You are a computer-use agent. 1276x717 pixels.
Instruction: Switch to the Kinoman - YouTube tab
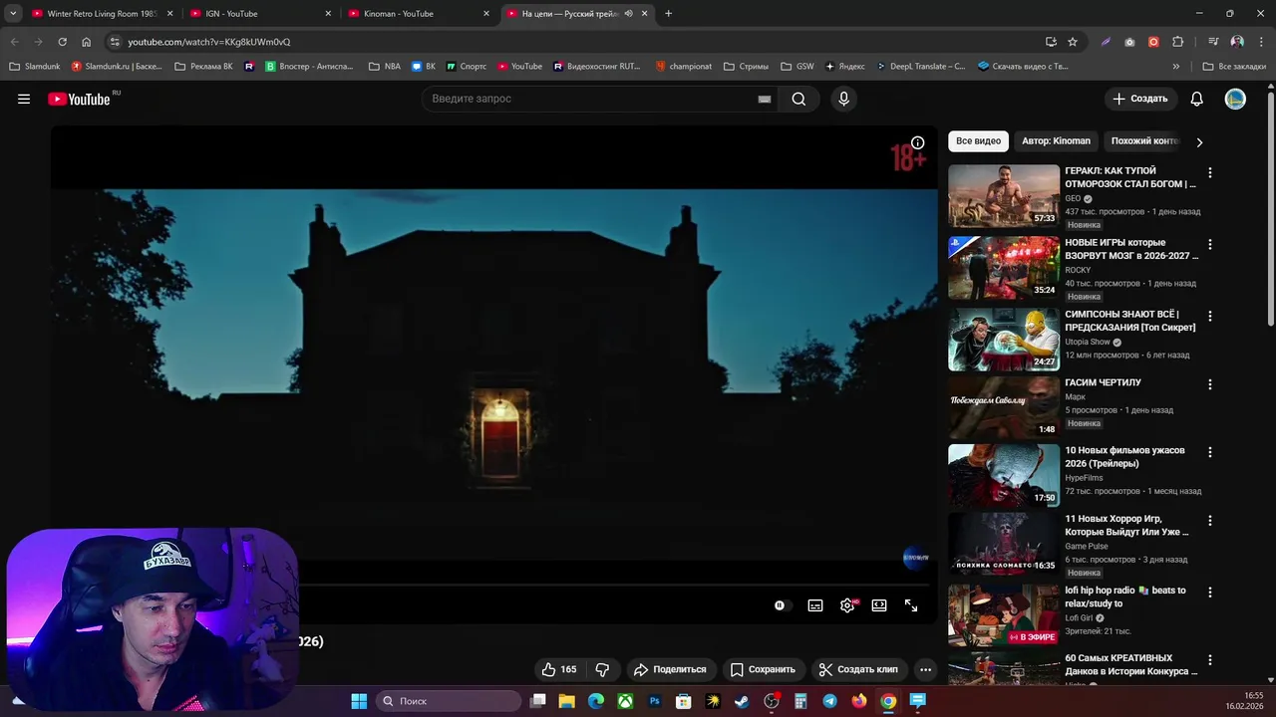[418, 14]
